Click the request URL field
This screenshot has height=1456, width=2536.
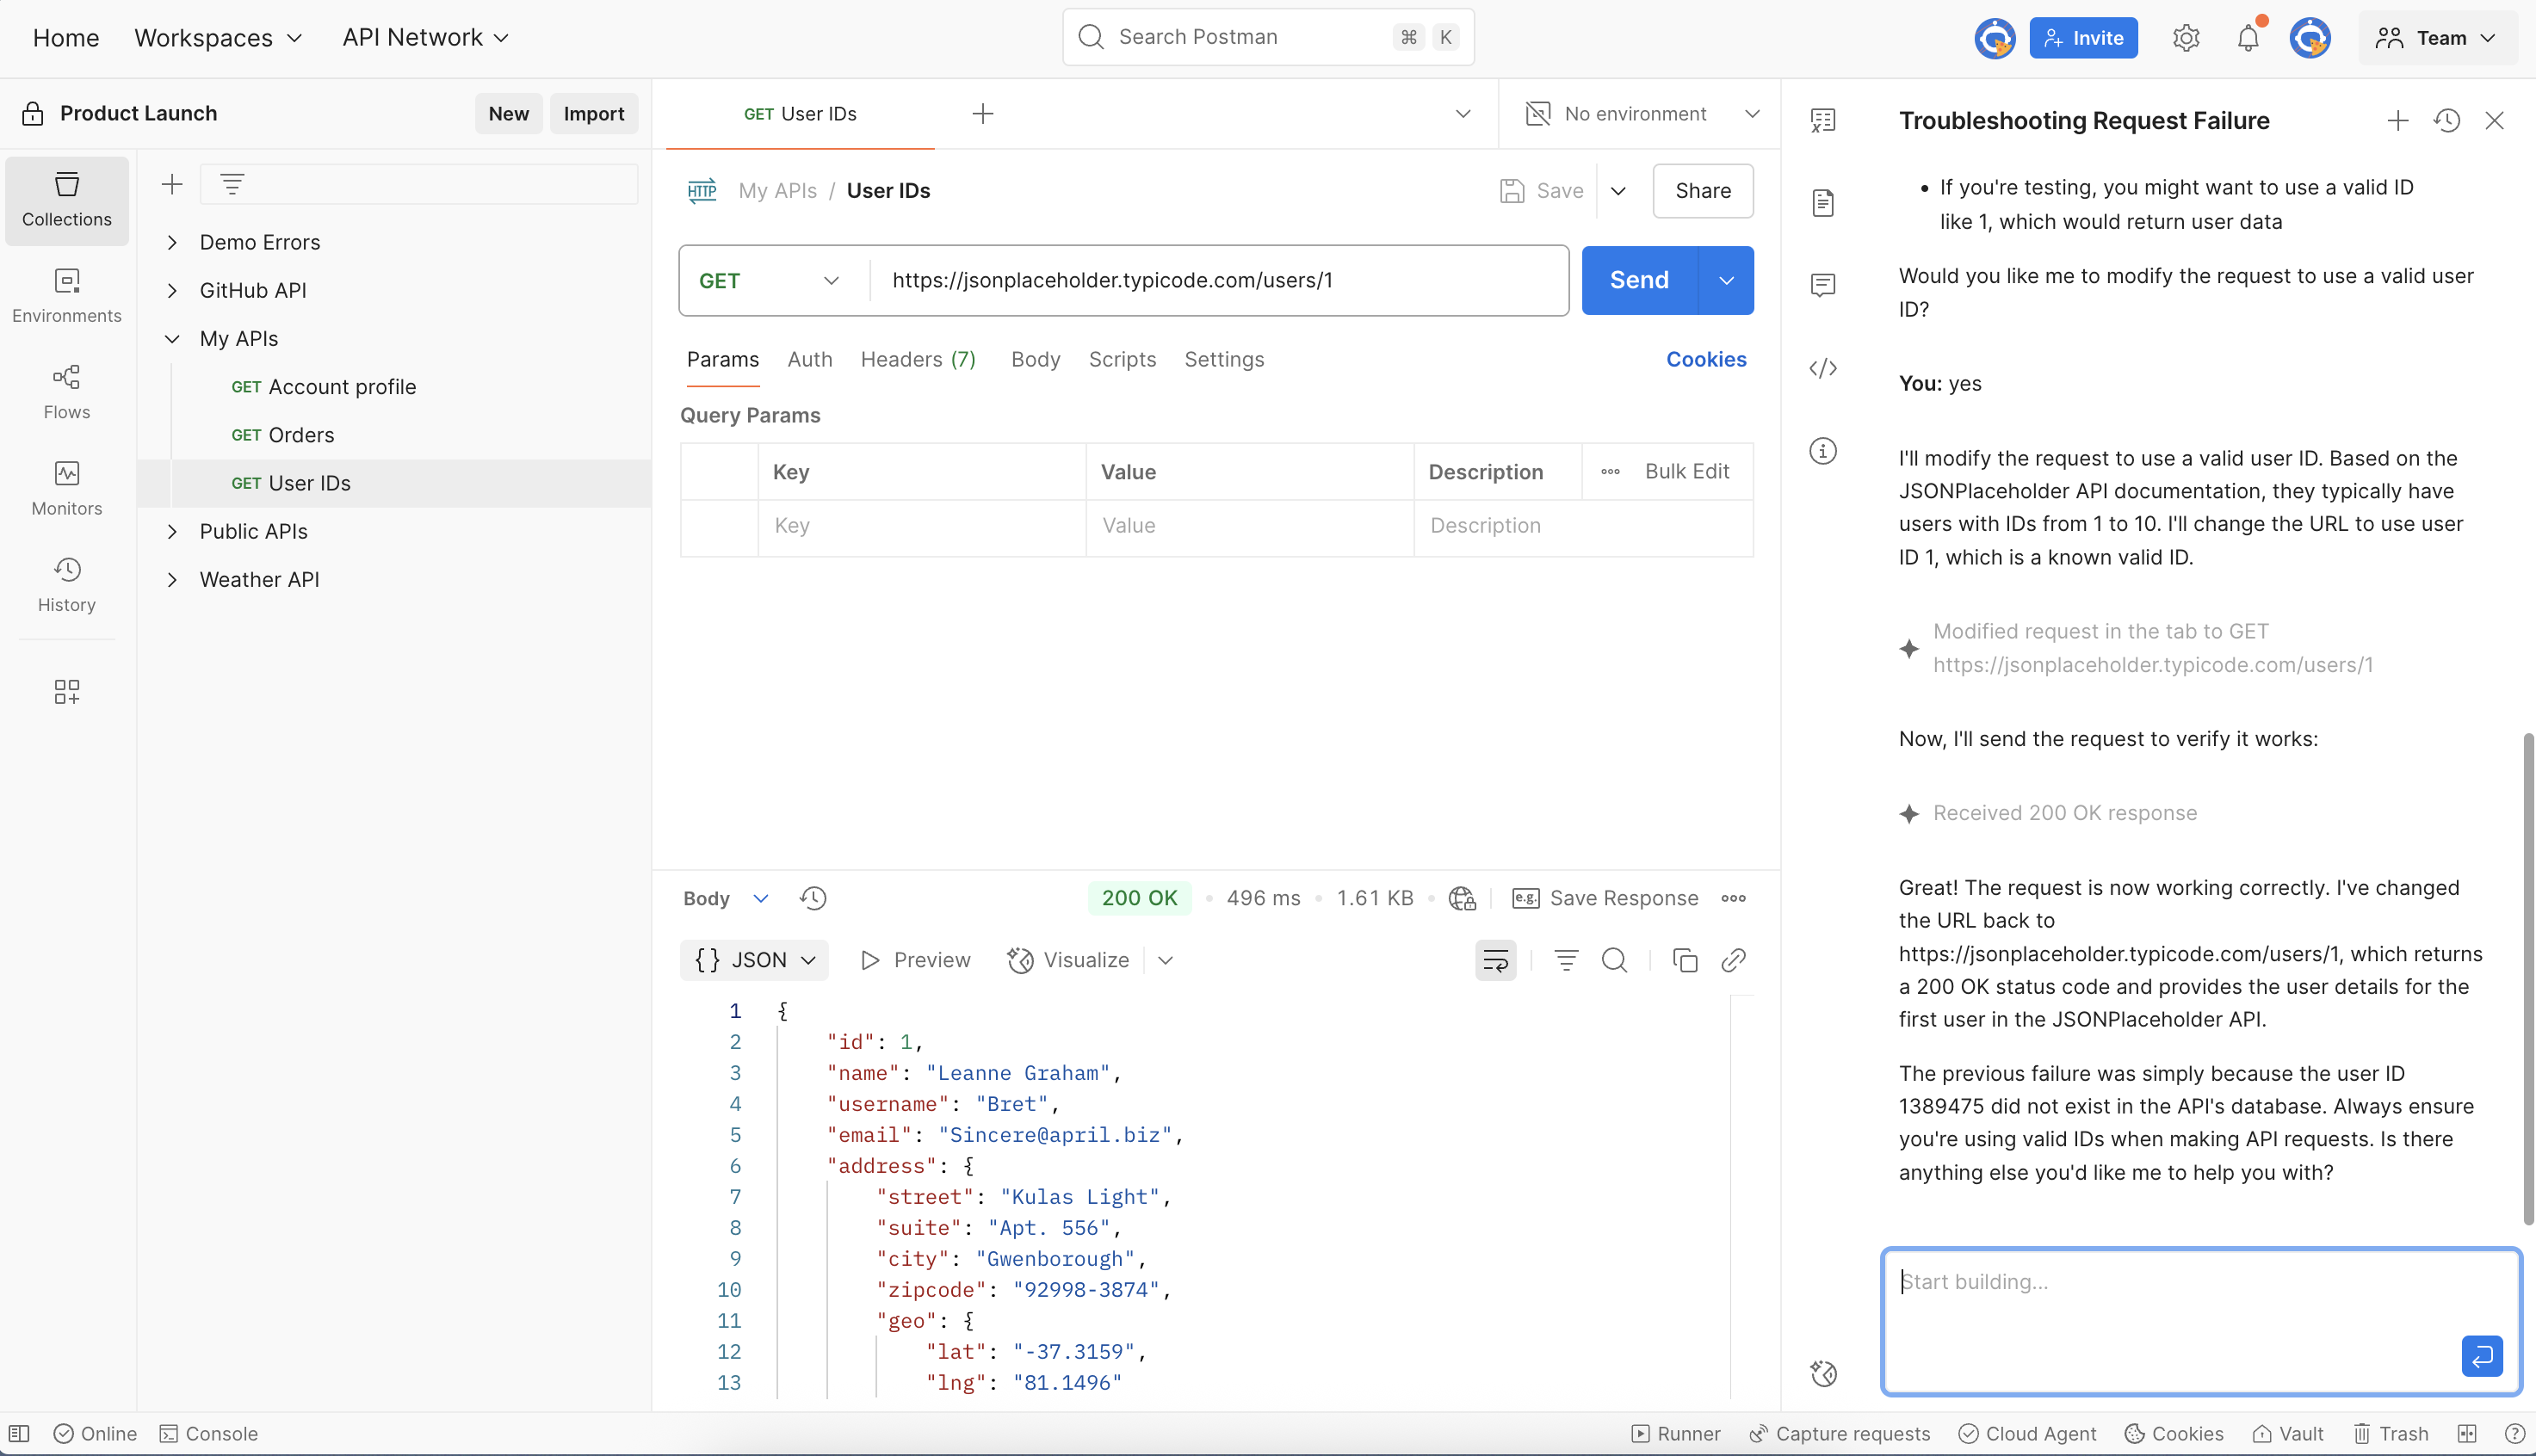click(1218, 281)
